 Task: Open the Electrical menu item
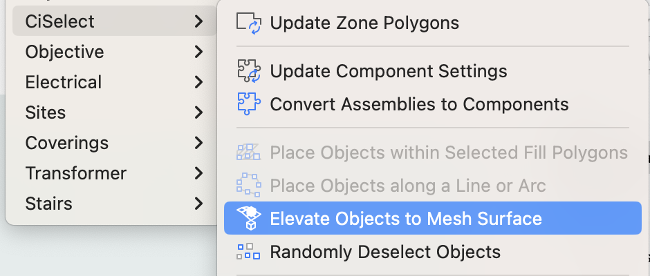pos(64,82)
